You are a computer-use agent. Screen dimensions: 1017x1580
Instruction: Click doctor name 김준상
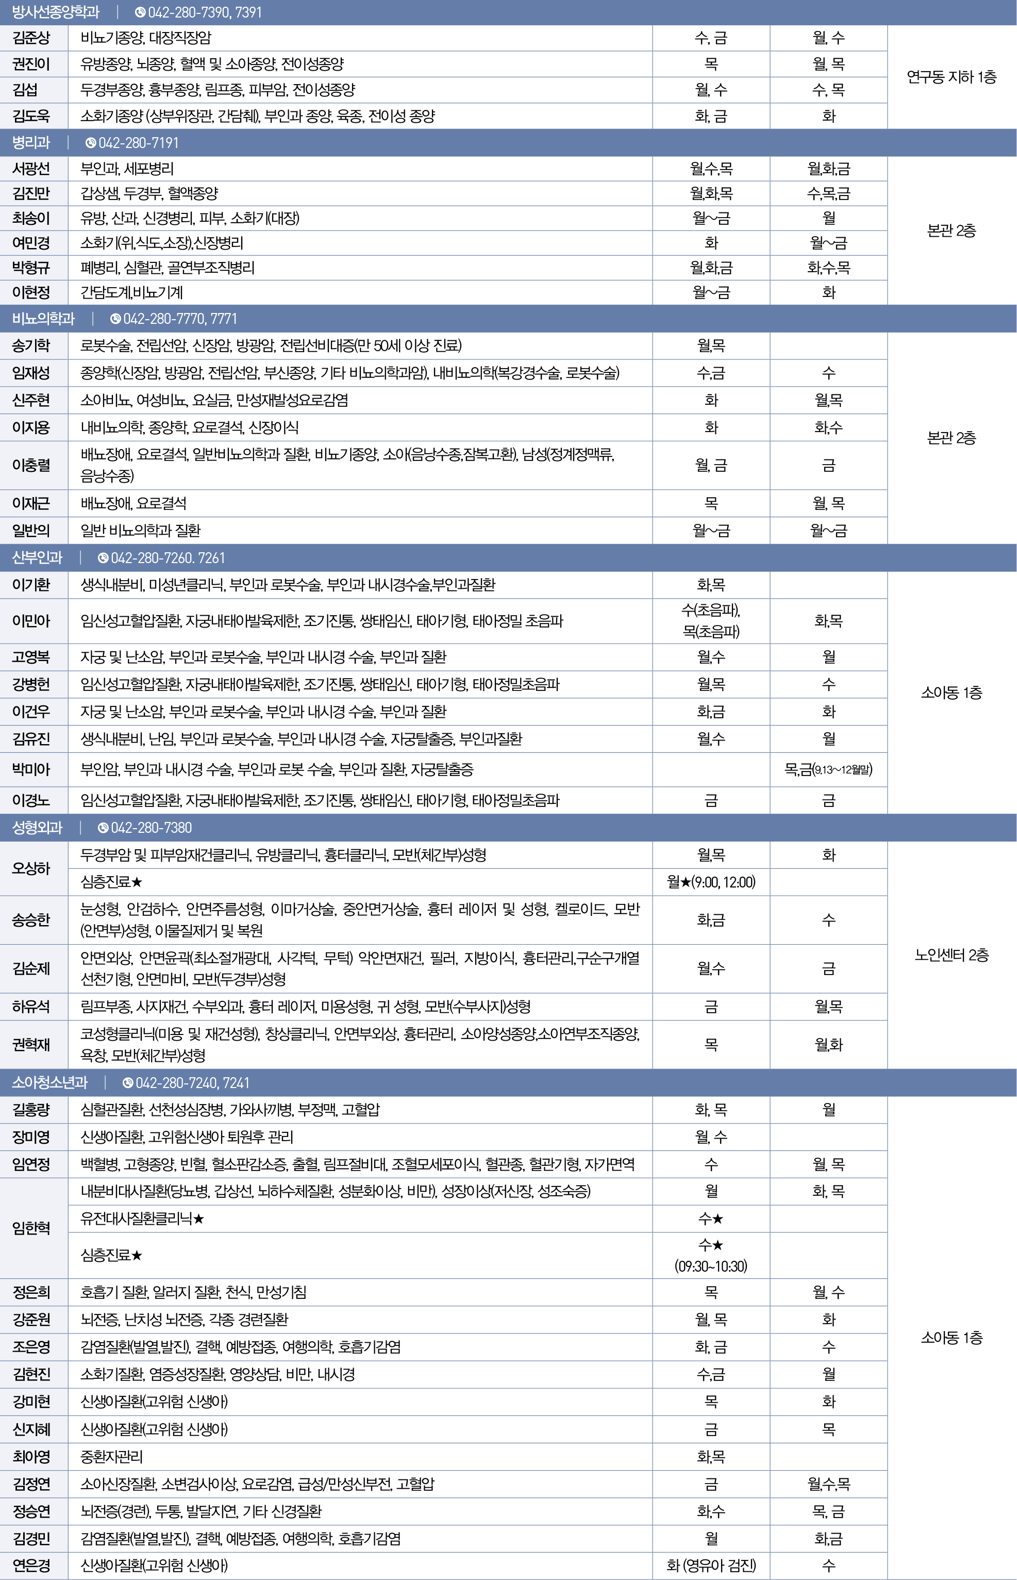pyautogui.click(x=31, y=38)
